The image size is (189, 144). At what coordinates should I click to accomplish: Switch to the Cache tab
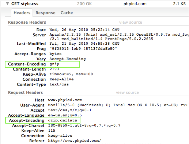[x=67, y=13]
